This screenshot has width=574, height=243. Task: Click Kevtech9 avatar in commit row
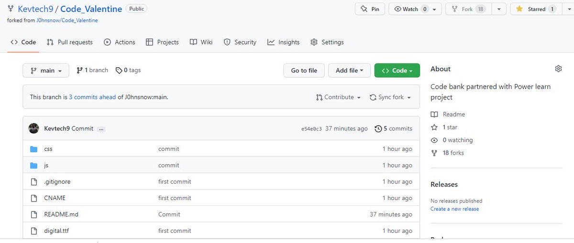34,128
